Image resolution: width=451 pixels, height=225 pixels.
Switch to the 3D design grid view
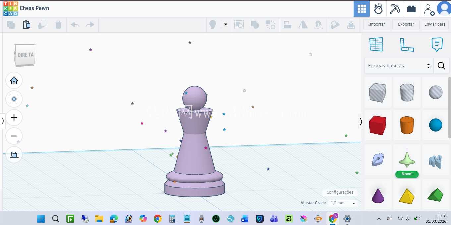pos(362,9)
